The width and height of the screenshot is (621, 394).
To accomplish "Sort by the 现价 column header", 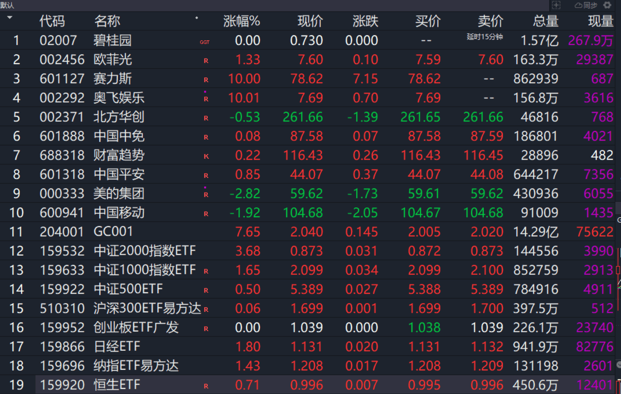I will tap(310, 21).
